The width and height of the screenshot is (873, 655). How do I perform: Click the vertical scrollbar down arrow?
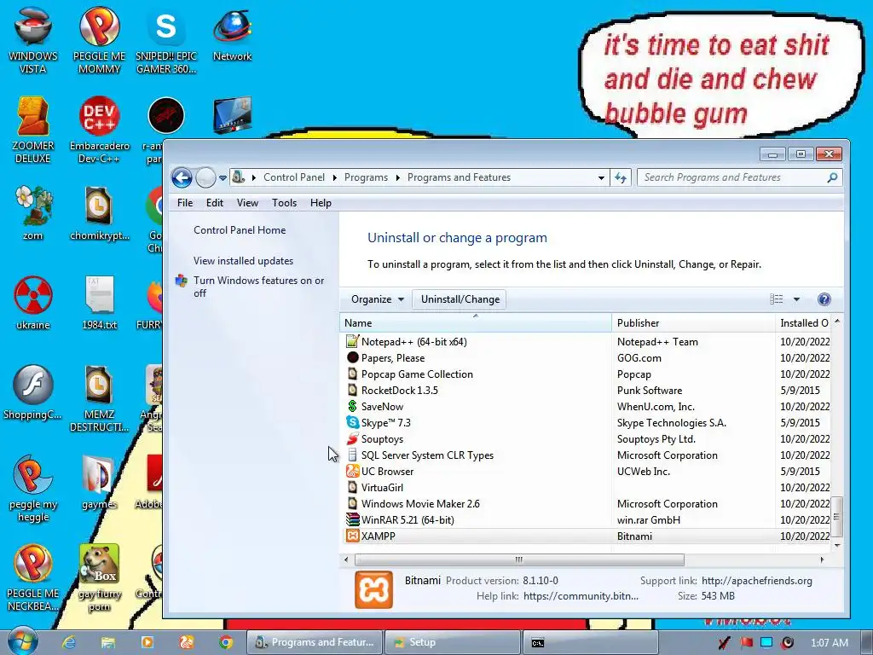(837, 545)
